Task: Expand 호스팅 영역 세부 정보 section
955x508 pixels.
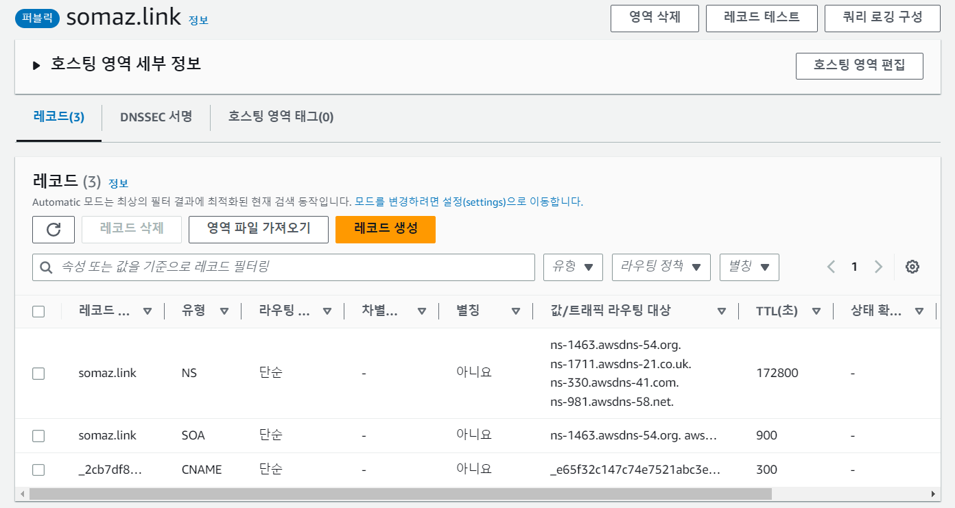Action: (36, 66)
